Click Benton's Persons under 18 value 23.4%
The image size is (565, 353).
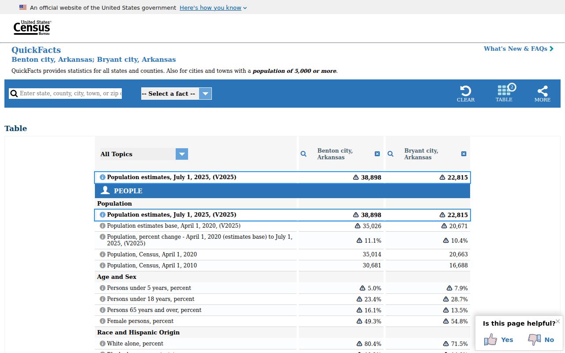pyautogui.click(x=373, y=299)
